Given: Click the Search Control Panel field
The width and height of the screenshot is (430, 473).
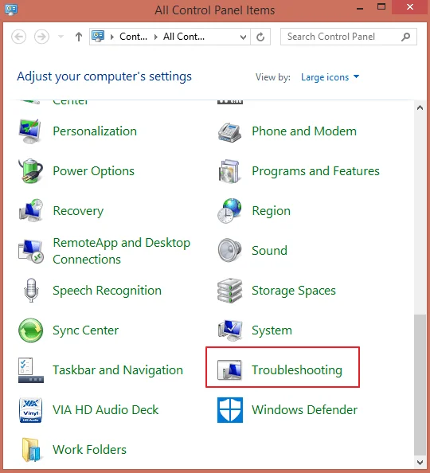Looking at the screenshot, I should coord(349,37).
